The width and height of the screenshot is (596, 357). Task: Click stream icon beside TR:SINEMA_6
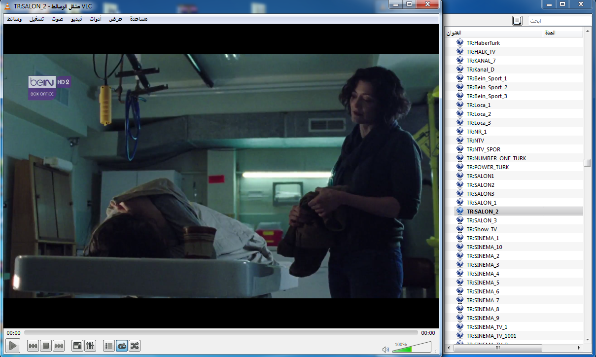tap(460, 291)
